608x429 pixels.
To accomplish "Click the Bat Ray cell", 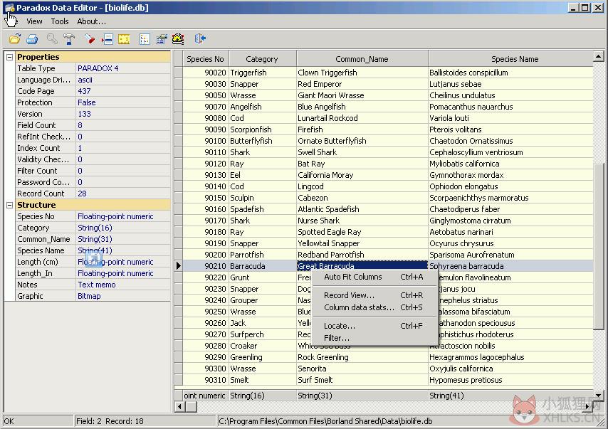I will 362,164.
